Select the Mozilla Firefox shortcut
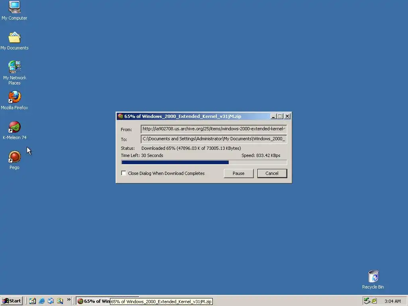 tap(14, 100)
